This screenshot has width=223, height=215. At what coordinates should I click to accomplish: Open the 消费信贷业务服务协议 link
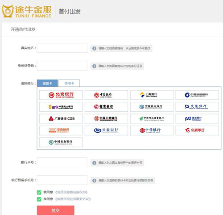click(73, 199)
